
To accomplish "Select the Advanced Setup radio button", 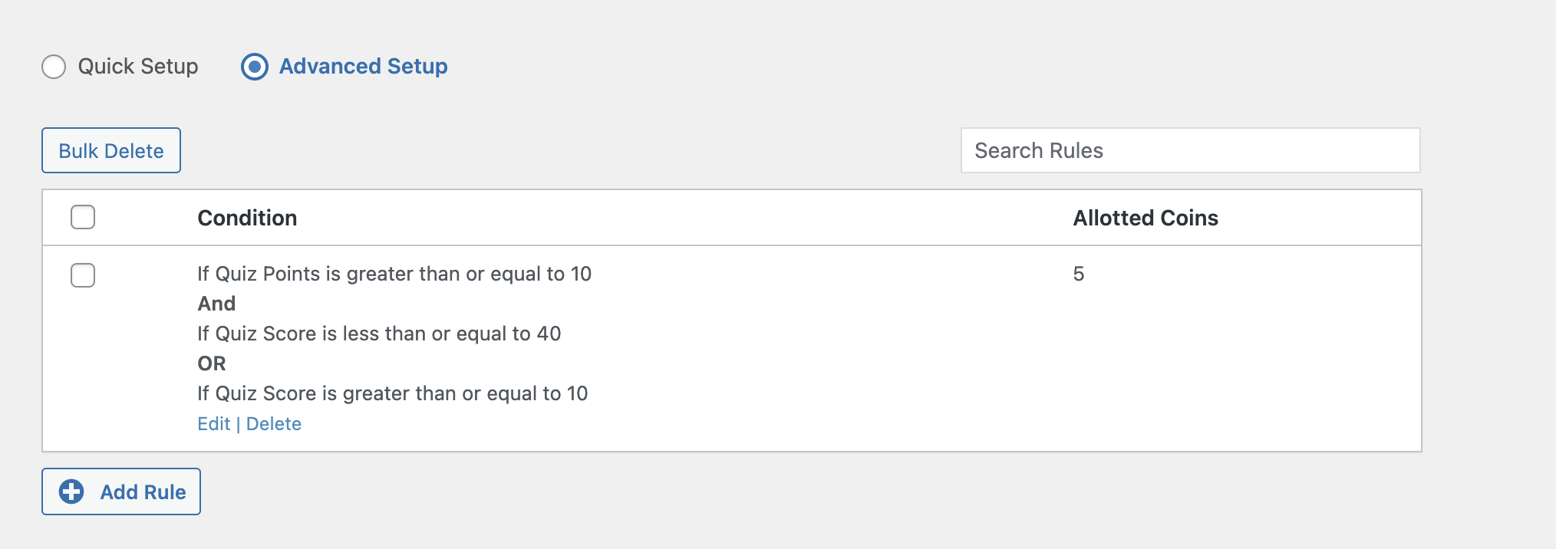I will point(255,67).
